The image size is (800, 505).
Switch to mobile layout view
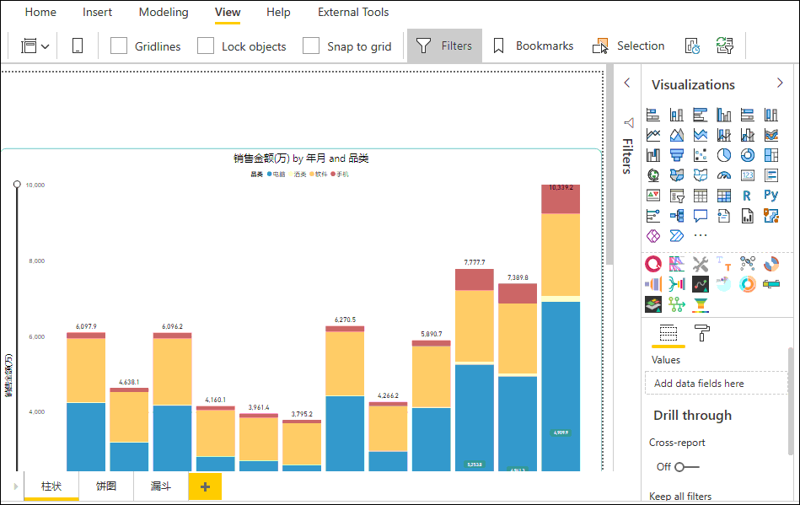coord(78,46)
